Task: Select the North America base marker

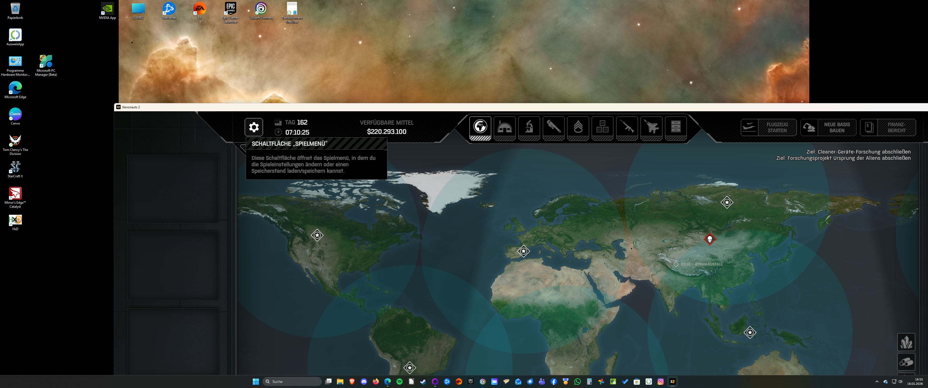Action: click(317, 235)
